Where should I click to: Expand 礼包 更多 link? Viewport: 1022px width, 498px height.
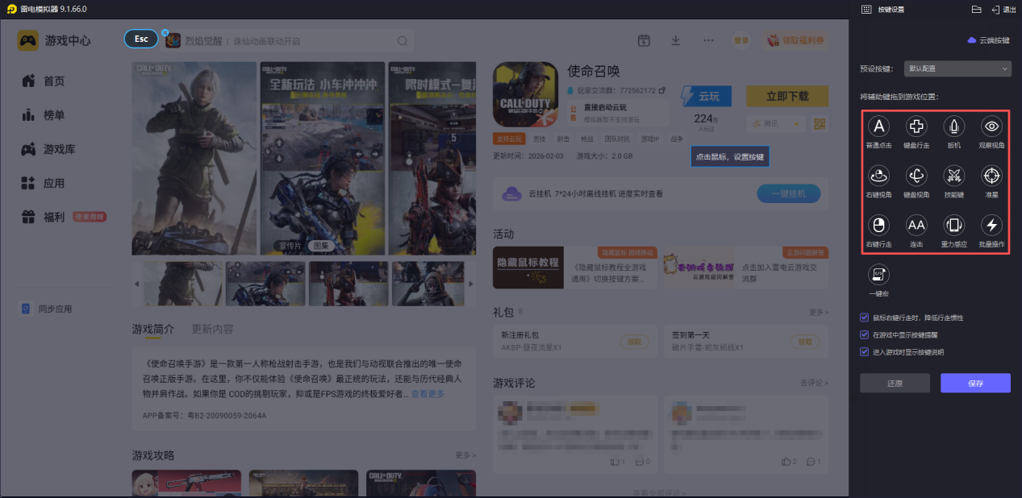[818, 312]
